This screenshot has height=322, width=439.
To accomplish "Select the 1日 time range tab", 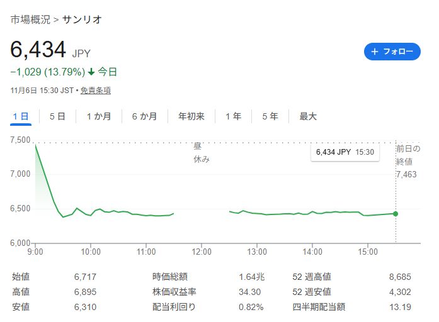I will click(21, 116).
